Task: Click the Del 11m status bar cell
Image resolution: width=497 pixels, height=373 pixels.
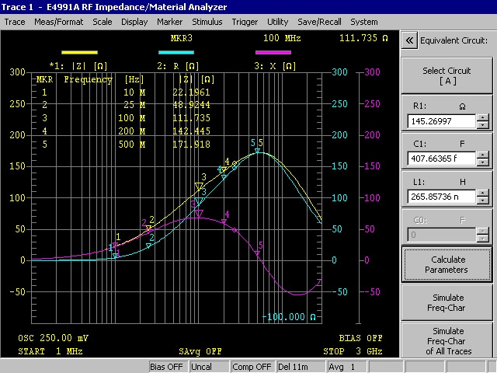Action: (301, 367)
